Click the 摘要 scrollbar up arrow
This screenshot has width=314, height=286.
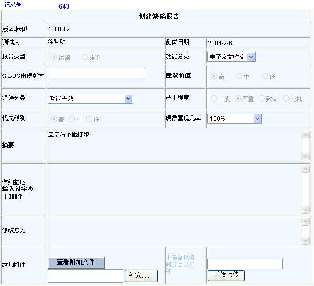pyautogui.click(x=305, y=135)
